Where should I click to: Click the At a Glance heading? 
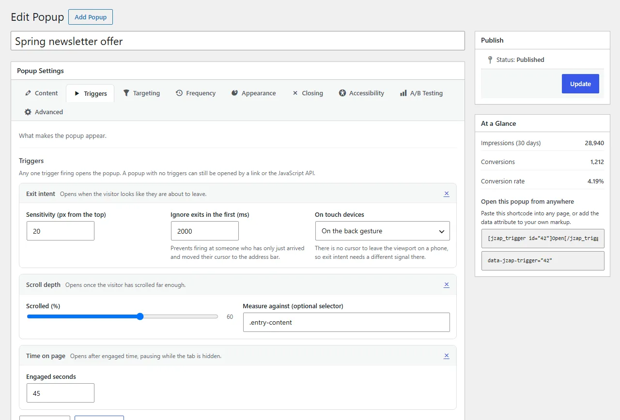click(498, 123)
